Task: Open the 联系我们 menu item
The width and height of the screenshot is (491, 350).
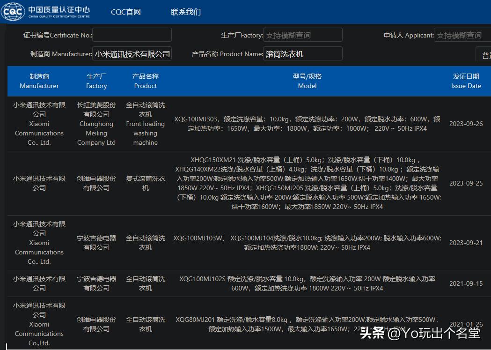Action: 186,12
